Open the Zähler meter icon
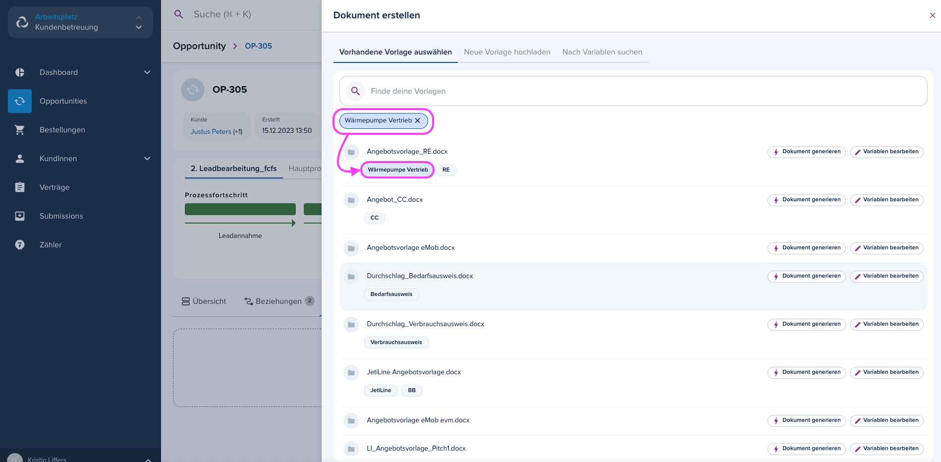 click(20, 245)
